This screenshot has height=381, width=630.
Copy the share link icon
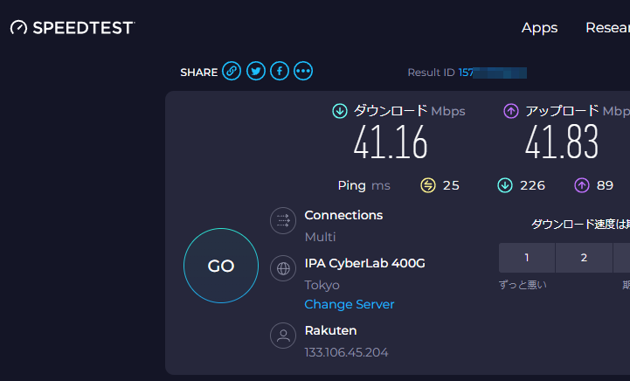tap(232, 71)
